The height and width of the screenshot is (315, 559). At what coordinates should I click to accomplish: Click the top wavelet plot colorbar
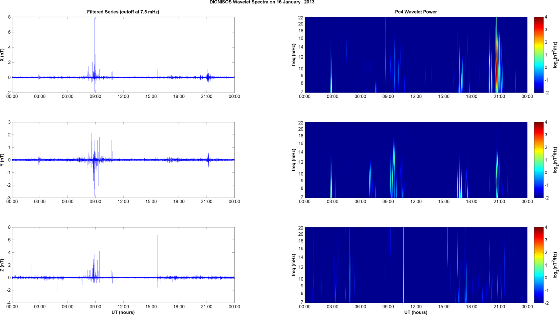pos(539,55)
